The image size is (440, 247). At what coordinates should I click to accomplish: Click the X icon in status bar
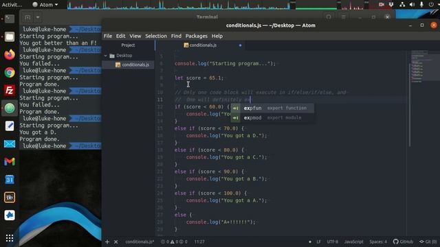(x=116, y=242)
